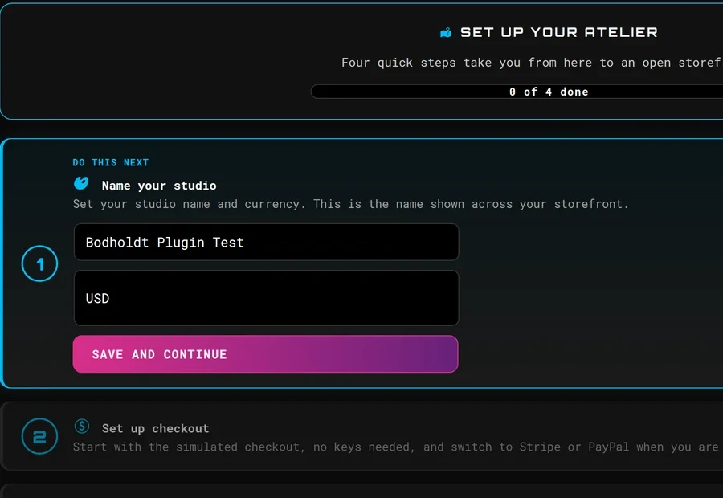The width and height of the screenshot is (723, 498).
Task: Click the 0 of 4 done progress bar
Action: 517,92
